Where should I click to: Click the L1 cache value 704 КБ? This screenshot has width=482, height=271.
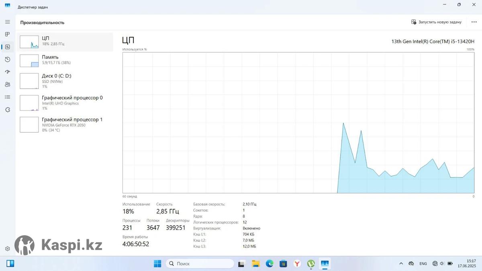[249, 234]
